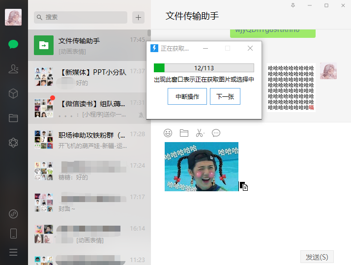The height and width of the screenshot is (265, 351).
Task: Switch to the Chats icon
Action: (x=13, y=44)
